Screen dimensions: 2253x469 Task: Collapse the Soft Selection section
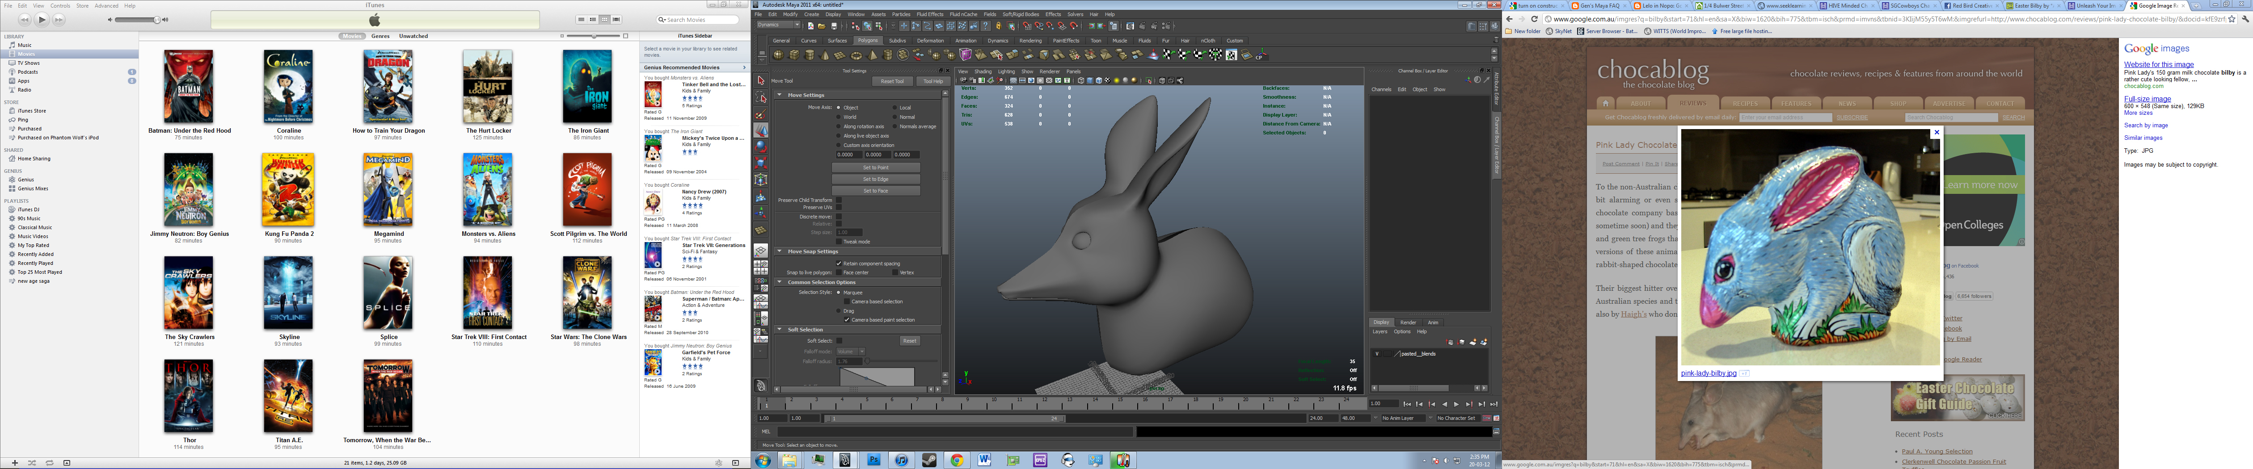(x=778, y=329)
